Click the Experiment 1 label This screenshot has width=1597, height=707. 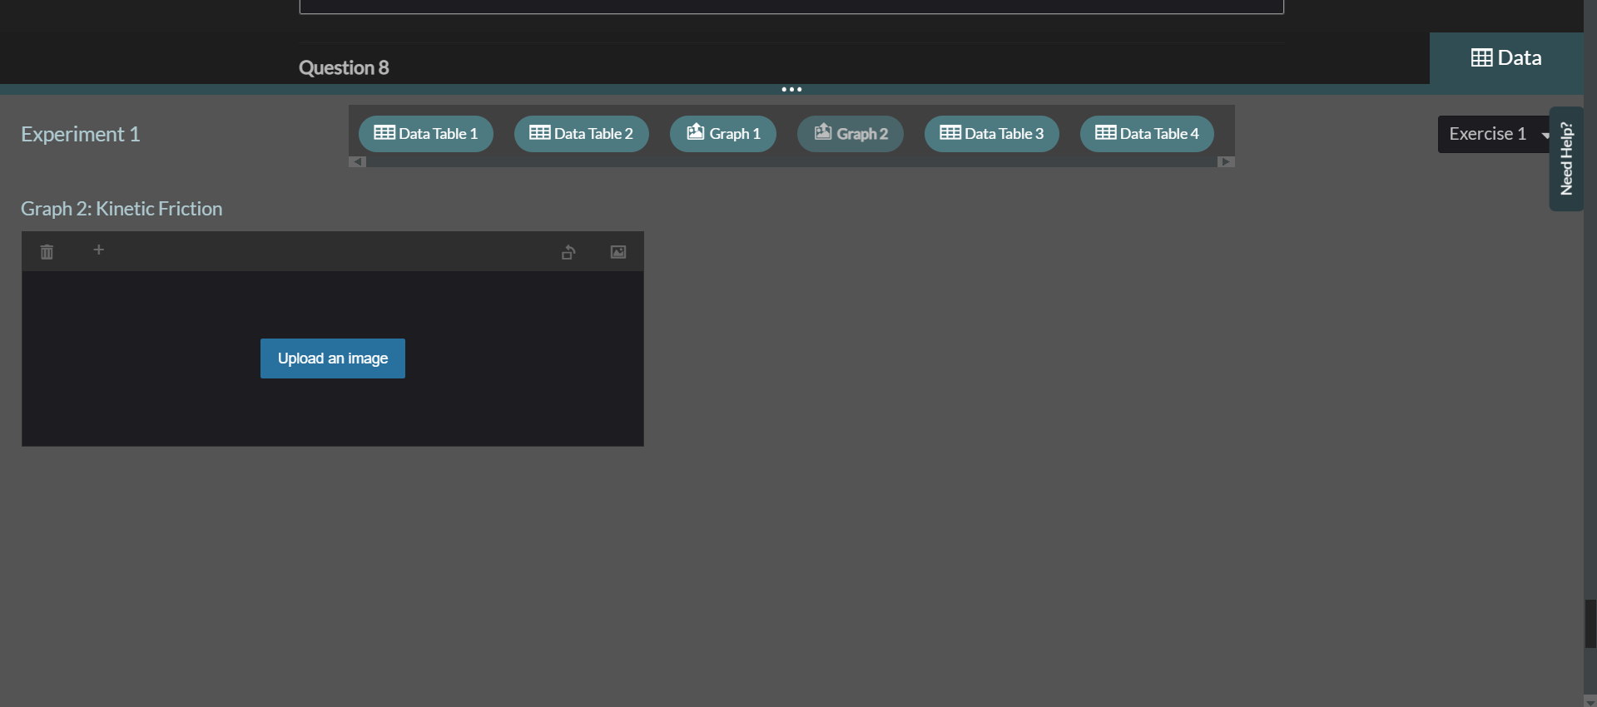(81, 134)
